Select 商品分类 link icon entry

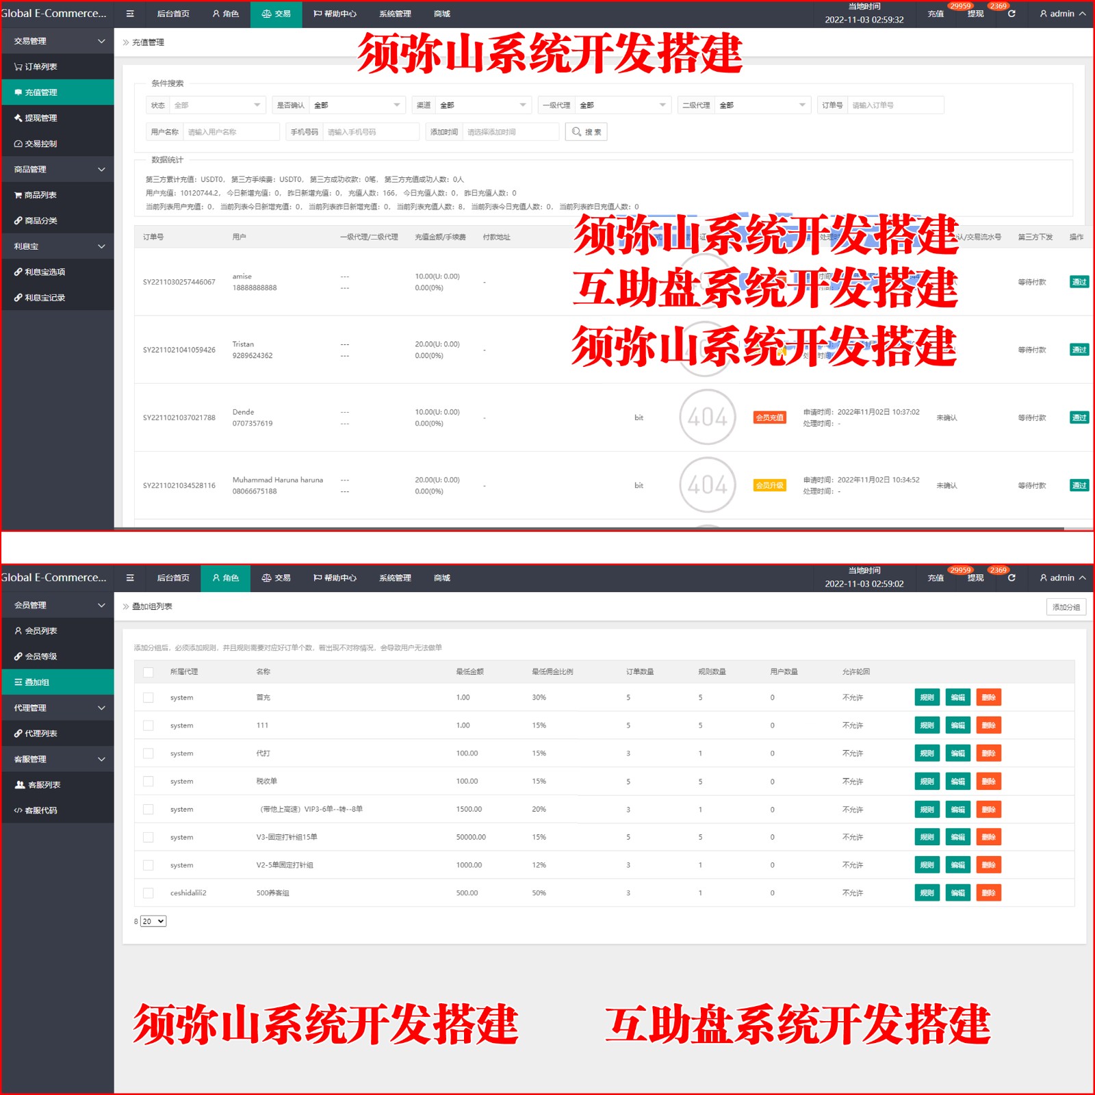coord(18,221)
